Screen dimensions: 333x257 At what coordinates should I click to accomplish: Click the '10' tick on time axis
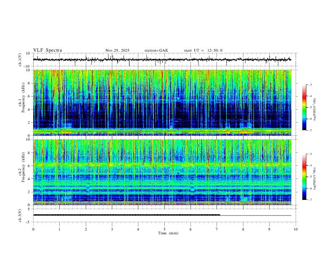pyautogui.click(x=296, y=229)
